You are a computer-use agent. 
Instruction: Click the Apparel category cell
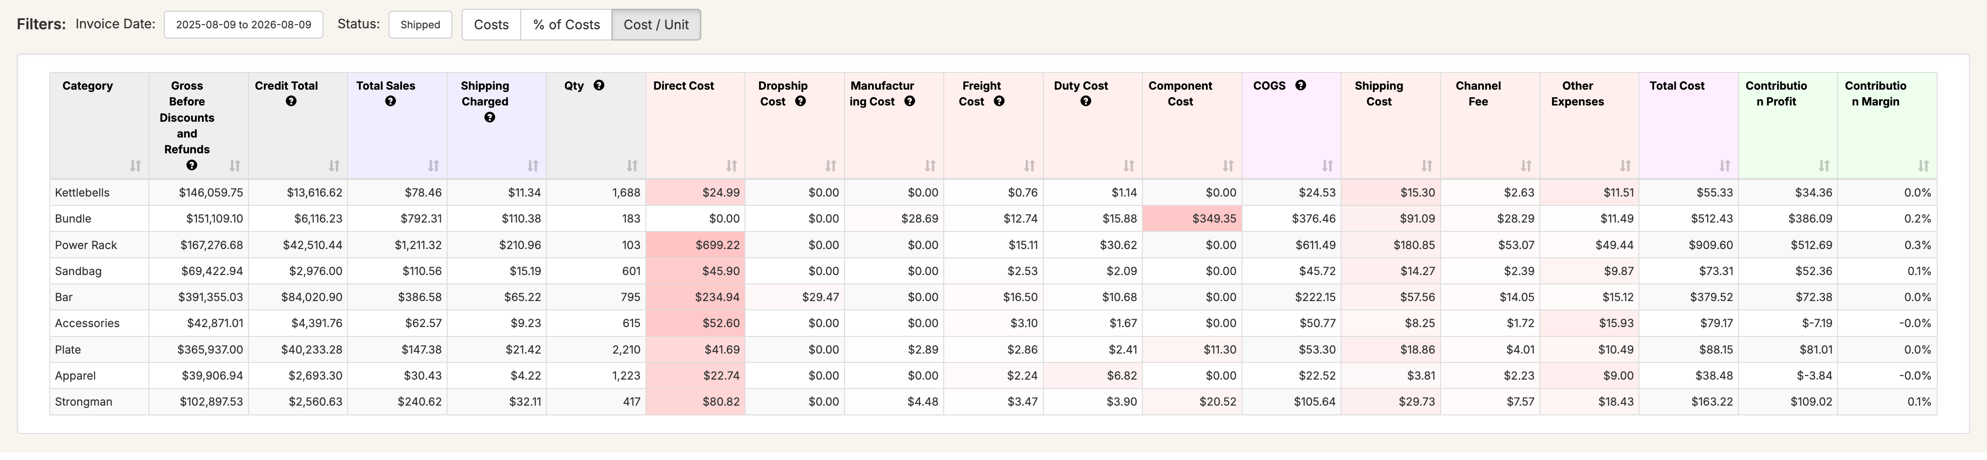(100, 376)
